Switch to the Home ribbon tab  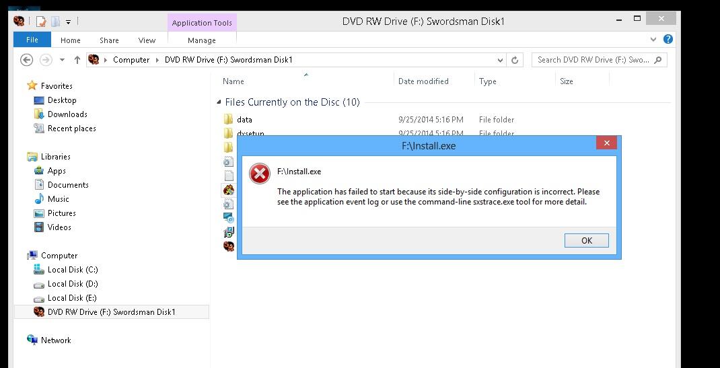[70, 40]
